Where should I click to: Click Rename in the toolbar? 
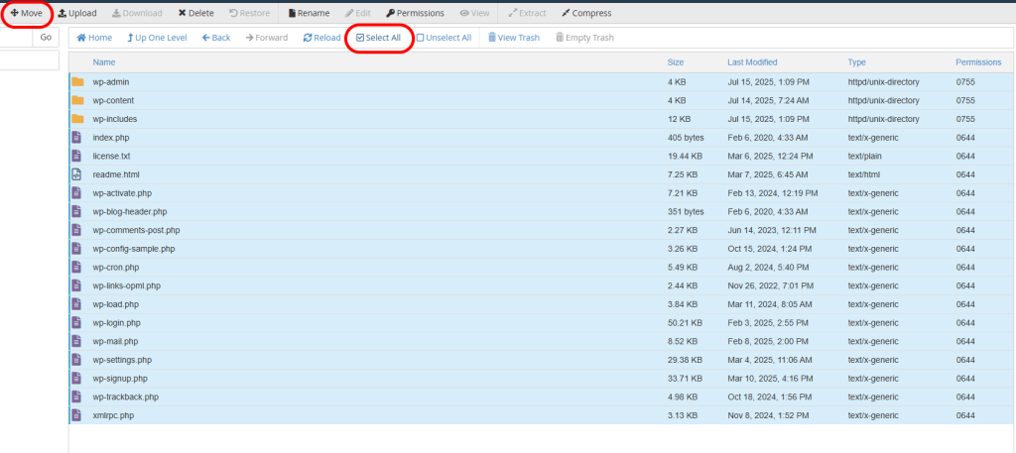click(309, 13)
